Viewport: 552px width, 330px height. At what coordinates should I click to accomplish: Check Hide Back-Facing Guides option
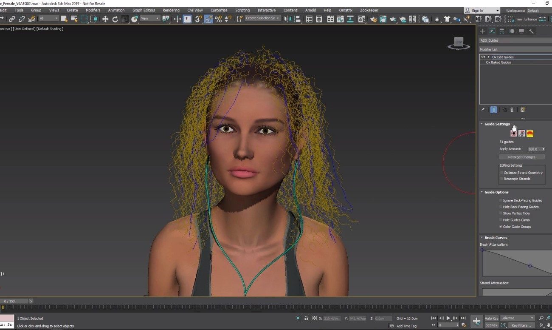point(501,207)
